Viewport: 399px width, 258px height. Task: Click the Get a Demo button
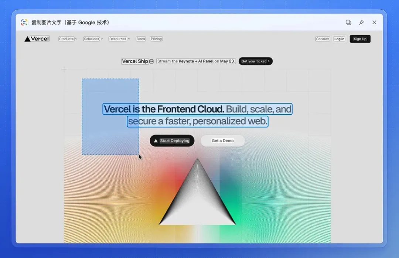(x=223, y=140)
